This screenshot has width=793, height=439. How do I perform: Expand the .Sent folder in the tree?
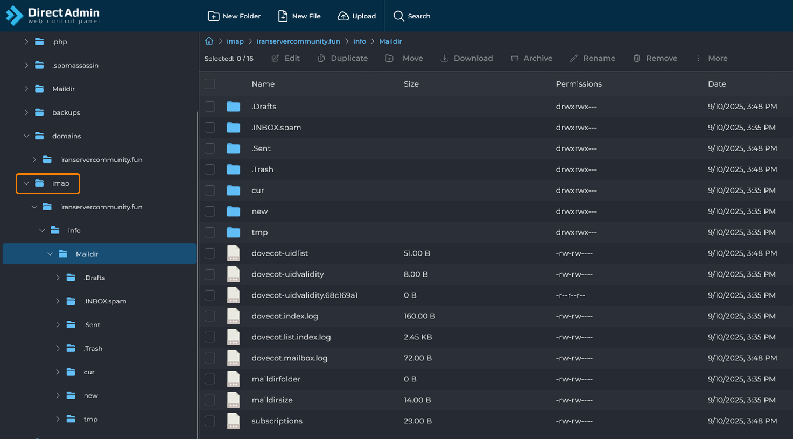click(x=58, y=325)
